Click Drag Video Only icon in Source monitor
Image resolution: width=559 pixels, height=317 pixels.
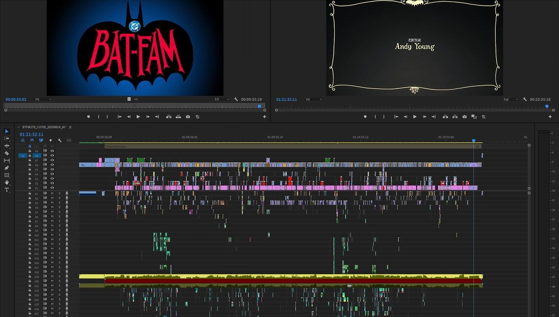(129, 99)
